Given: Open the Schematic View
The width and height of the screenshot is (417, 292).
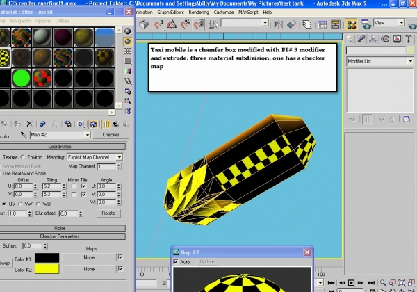Looking at the screenshot, I should pos(336,24).
